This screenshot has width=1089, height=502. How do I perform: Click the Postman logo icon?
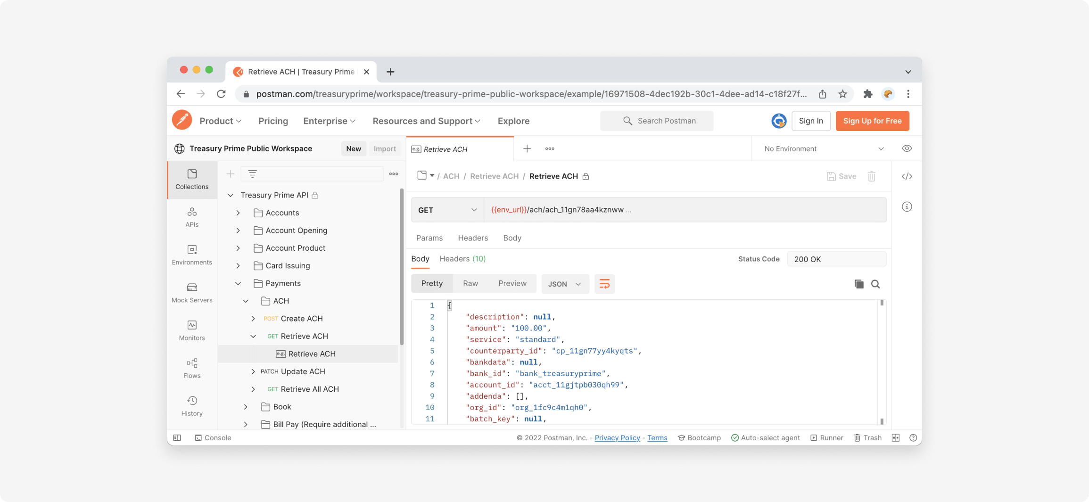point(182,120)
